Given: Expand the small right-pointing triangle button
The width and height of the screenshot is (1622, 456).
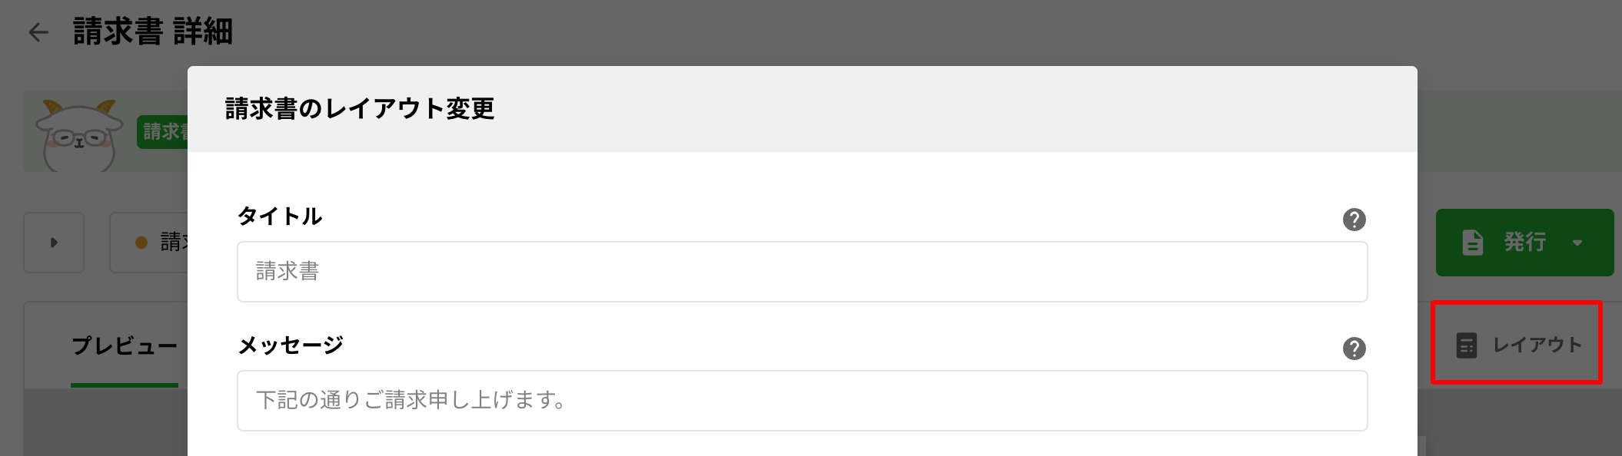Looking at the screenshot, I should click(54, 243).
